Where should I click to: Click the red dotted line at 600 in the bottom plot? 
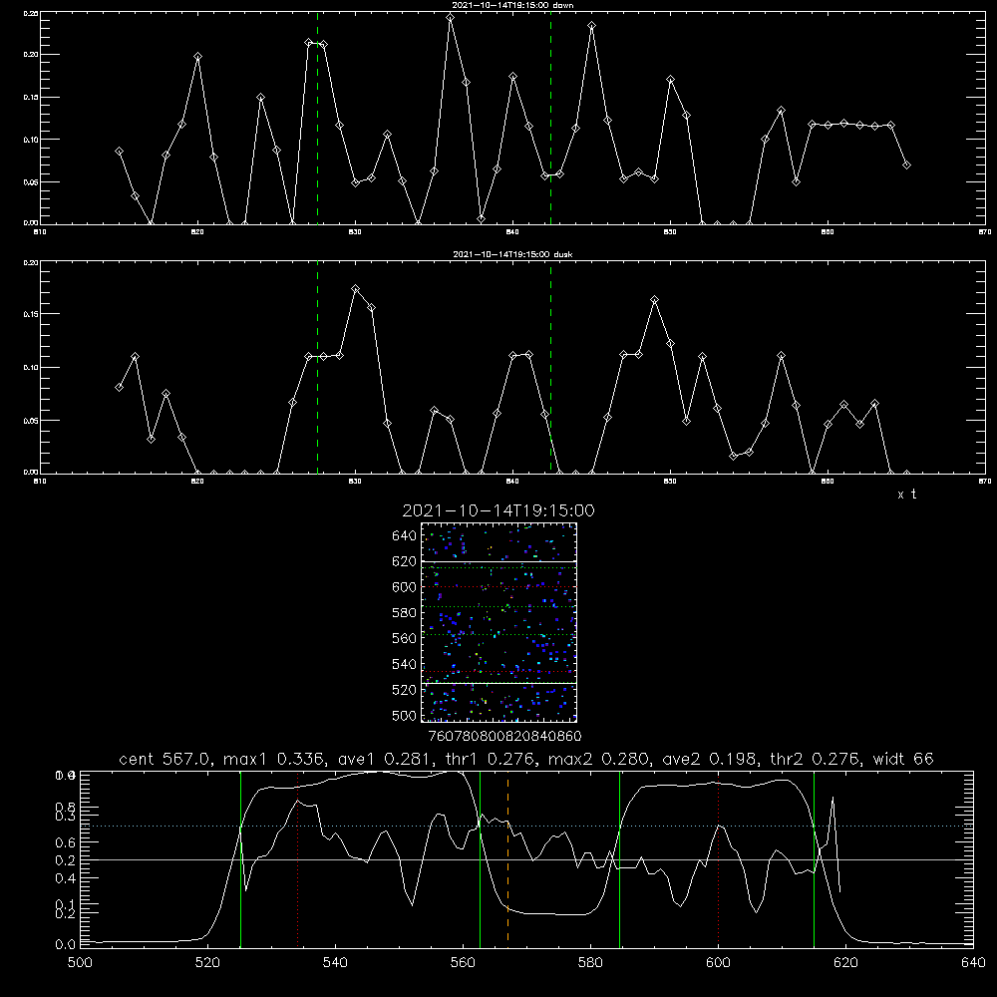[718, 858]
